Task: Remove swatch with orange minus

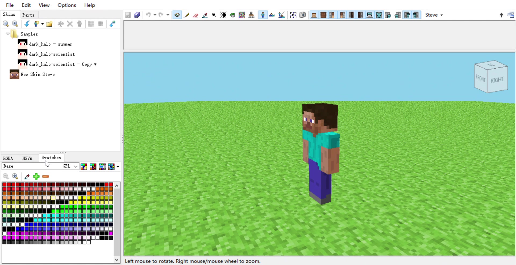Action: tap(46, 176)
